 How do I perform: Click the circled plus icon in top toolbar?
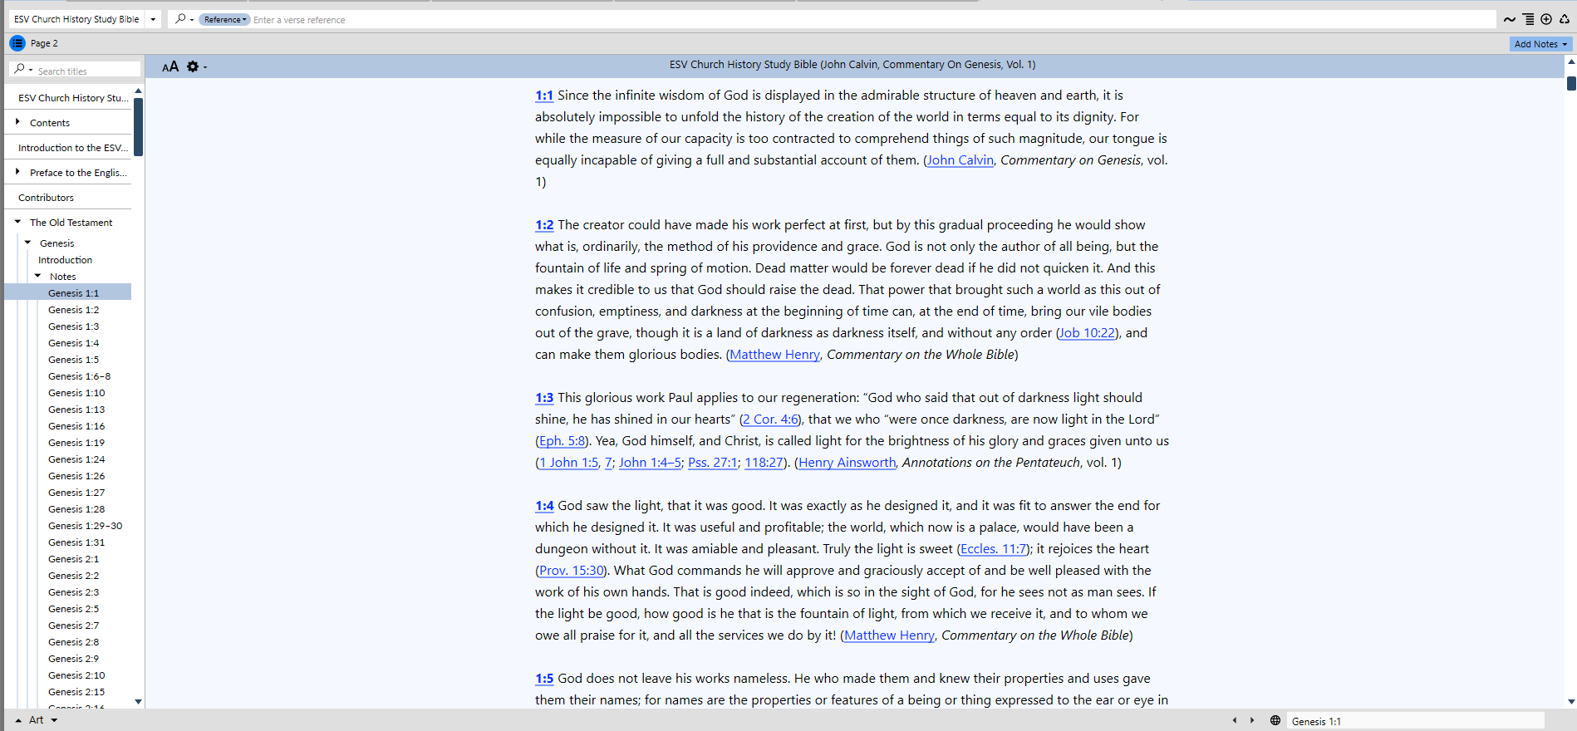click(1546, 19)
